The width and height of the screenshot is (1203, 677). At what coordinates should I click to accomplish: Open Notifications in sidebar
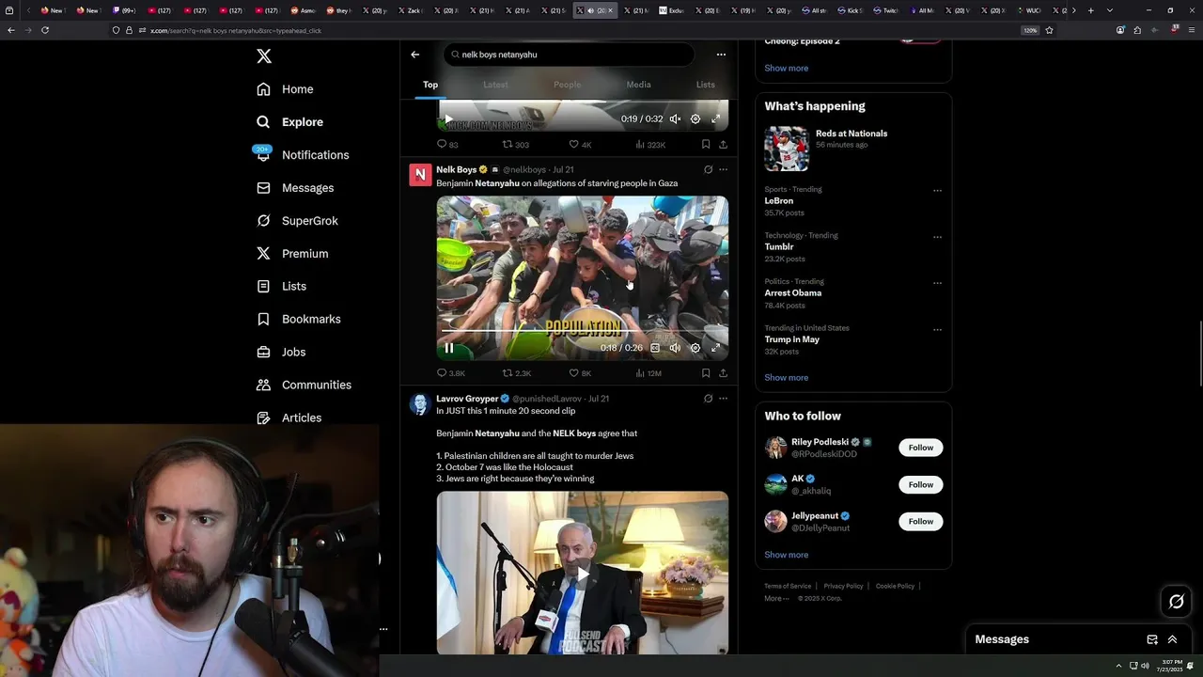coord(302,155)
